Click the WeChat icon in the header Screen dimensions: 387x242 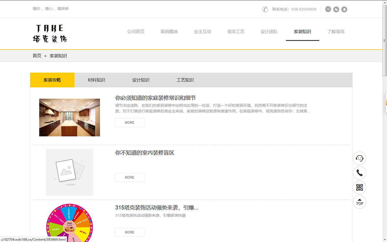coord(336,9)
